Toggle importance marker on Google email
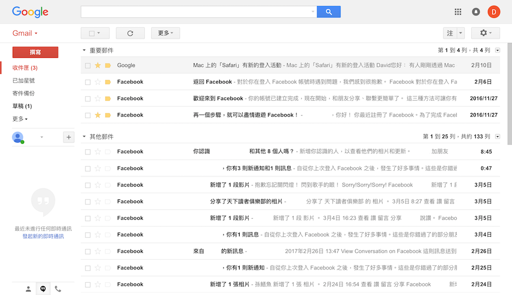This screenshot has width=512, height=295. (108, 65)
